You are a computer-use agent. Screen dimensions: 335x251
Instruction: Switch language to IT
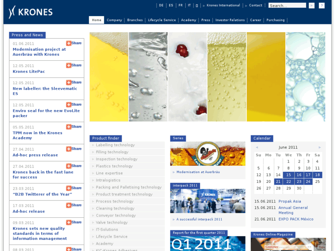189,6
